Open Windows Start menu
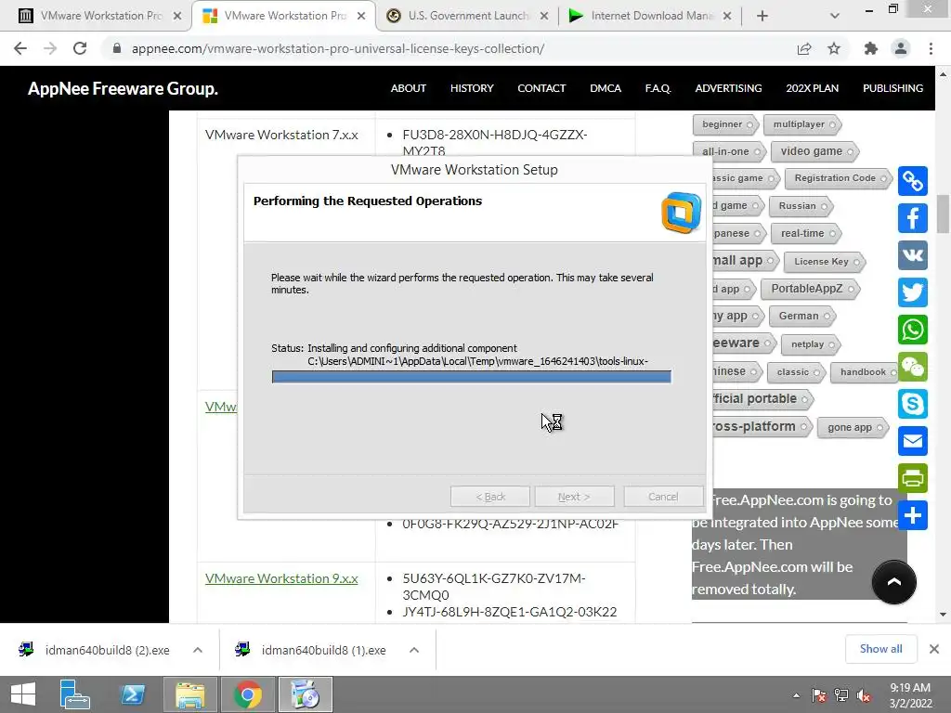The width and height of the screenshot is (951, 713). 23,694
